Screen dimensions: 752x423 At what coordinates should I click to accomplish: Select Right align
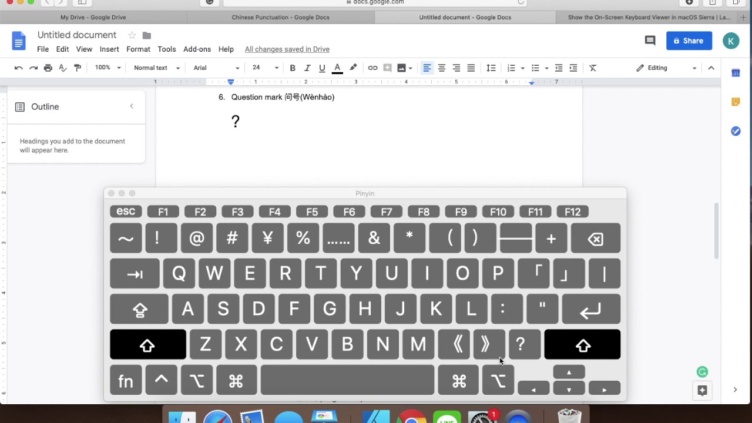coord(456,68)
